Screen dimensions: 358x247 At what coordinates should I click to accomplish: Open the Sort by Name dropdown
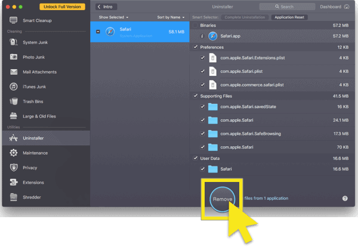point(171,17)
